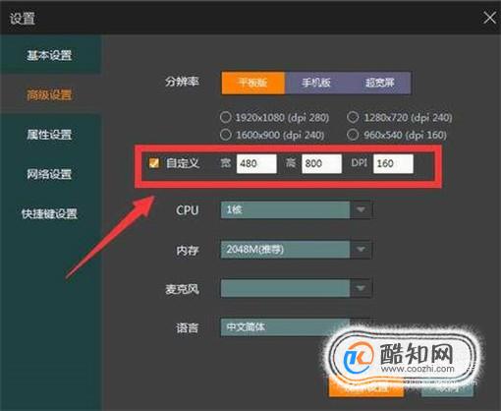501x411 pixels.
Task: Close the 设置 dialog with the X icon
Action: [x=489, y=18]
